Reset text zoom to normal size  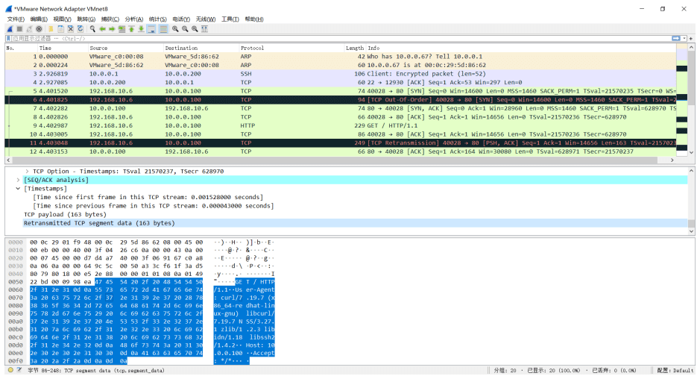coord(195,29)
